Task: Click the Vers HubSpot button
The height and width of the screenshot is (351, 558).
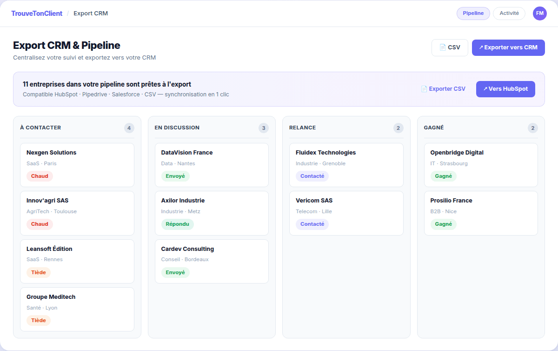Action: pos(505,89)
